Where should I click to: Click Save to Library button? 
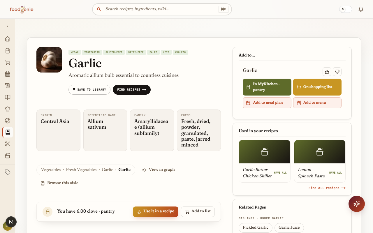[x=89, y=90]
